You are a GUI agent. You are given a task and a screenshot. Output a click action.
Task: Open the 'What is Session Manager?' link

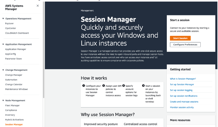point(183,79)
